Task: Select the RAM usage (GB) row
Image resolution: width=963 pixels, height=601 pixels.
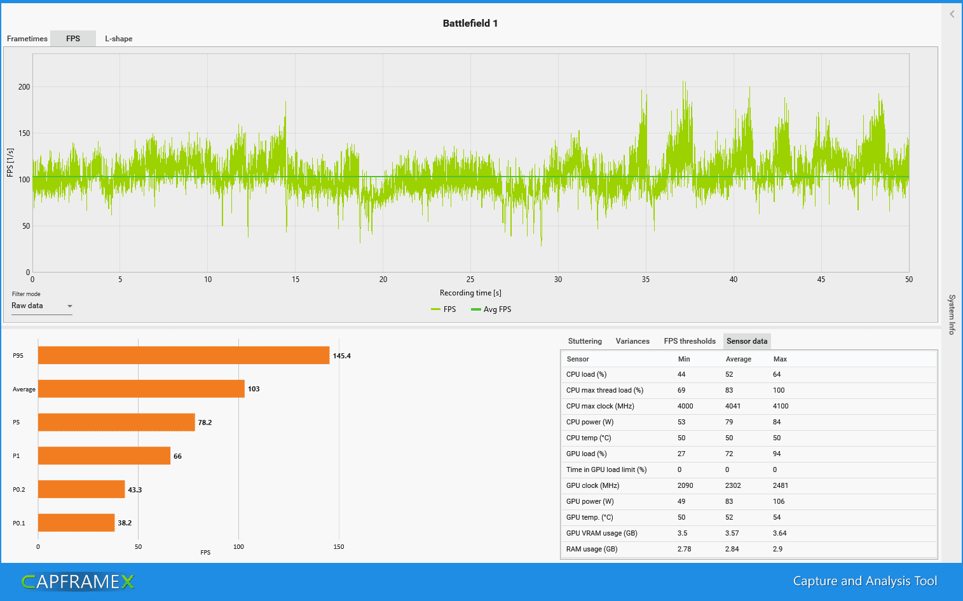Action: (x=749, y=550)
